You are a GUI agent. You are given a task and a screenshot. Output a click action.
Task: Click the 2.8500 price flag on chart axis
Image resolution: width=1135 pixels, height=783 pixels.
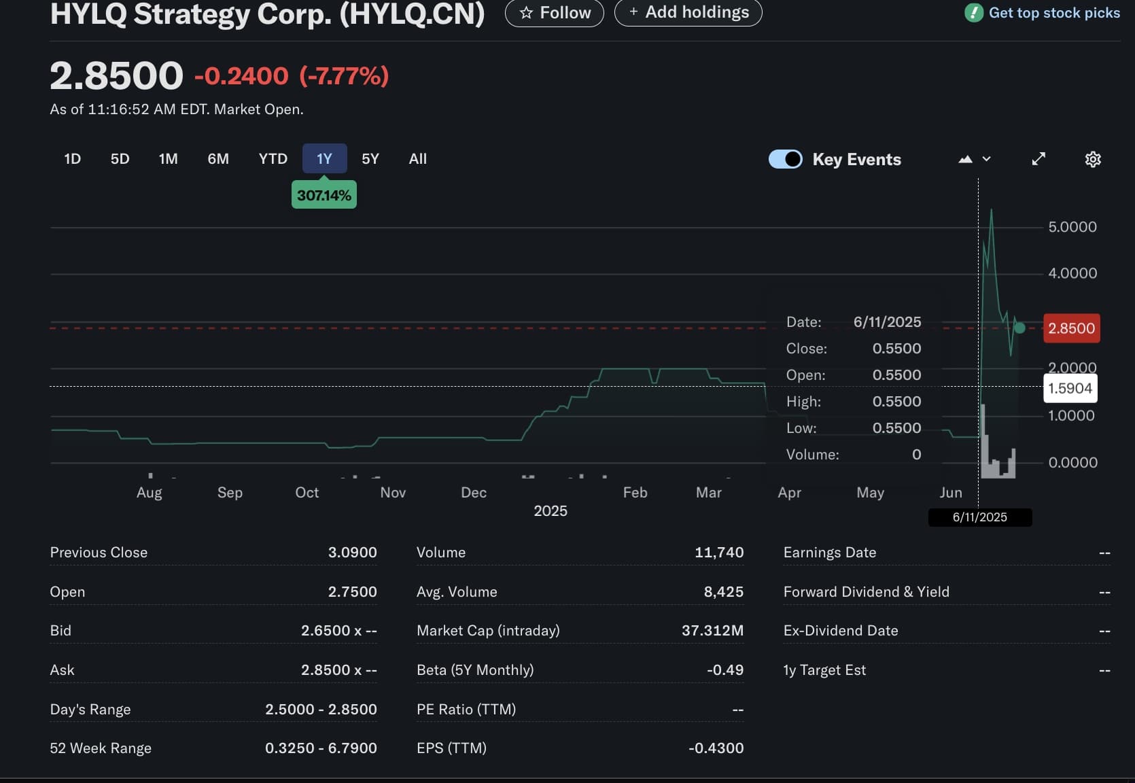(x=1070, y=328)
